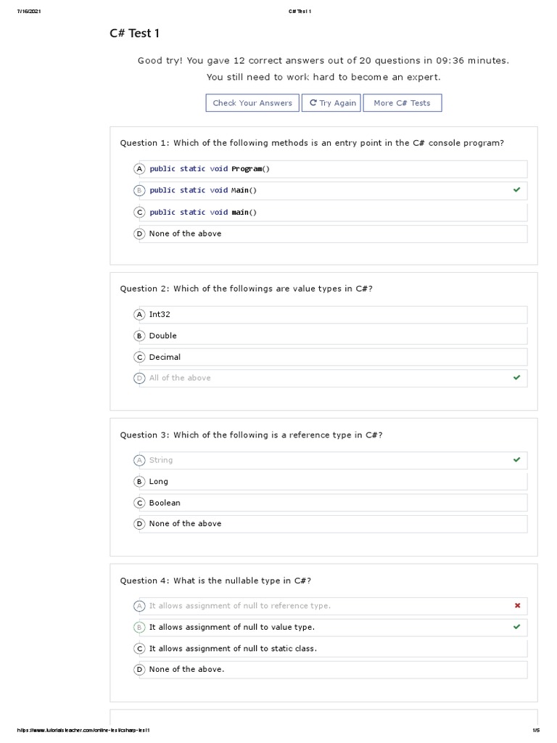Screen dimensions: 557x743
Task: Pick Int32 answer in Question 2
Action: (160, 315)
